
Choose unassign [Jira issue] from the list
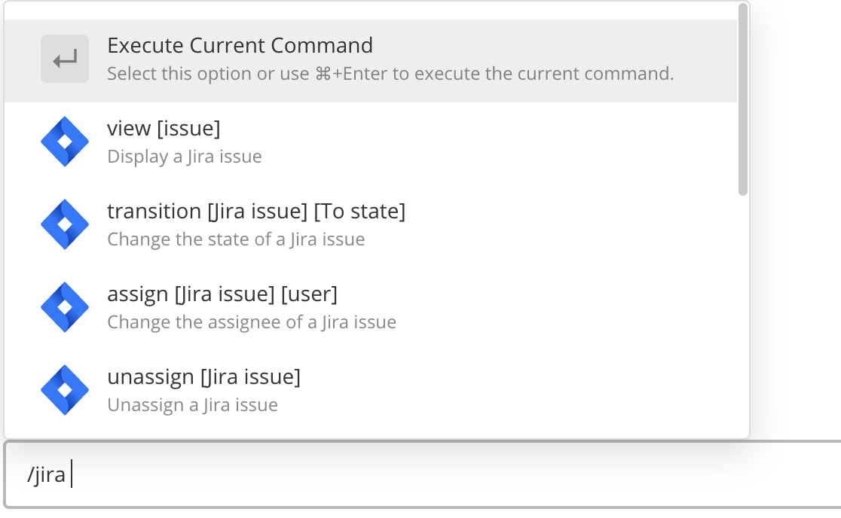click(x=205, y=376)
